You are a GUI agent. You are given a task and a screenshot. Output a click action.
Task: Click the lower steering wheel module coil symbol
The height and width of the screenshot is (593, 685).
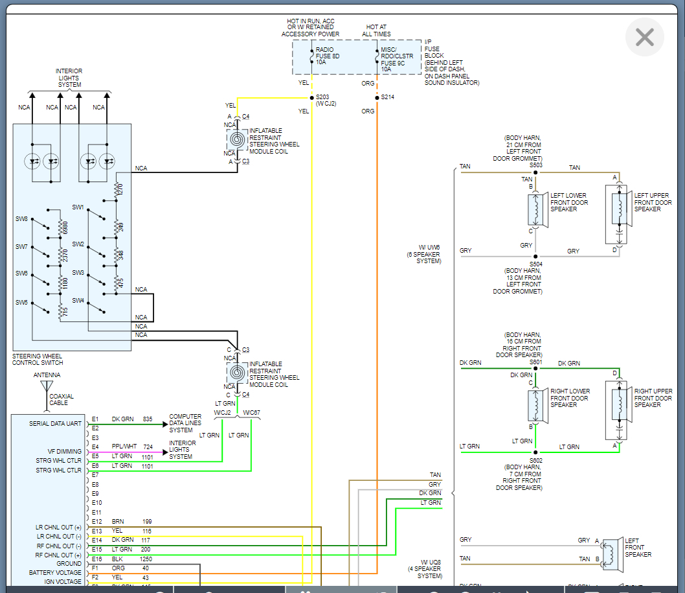(x=237, y=373)
